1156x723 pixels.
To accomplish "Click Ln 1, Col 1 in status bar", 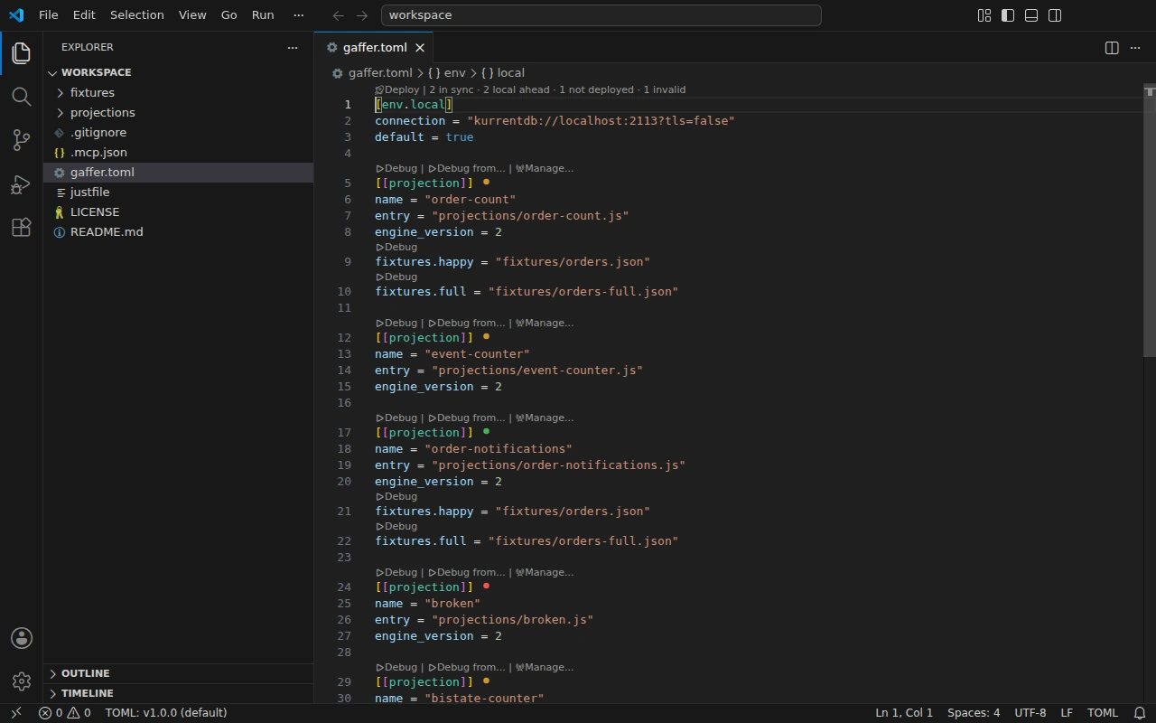I will pos(904,713).
